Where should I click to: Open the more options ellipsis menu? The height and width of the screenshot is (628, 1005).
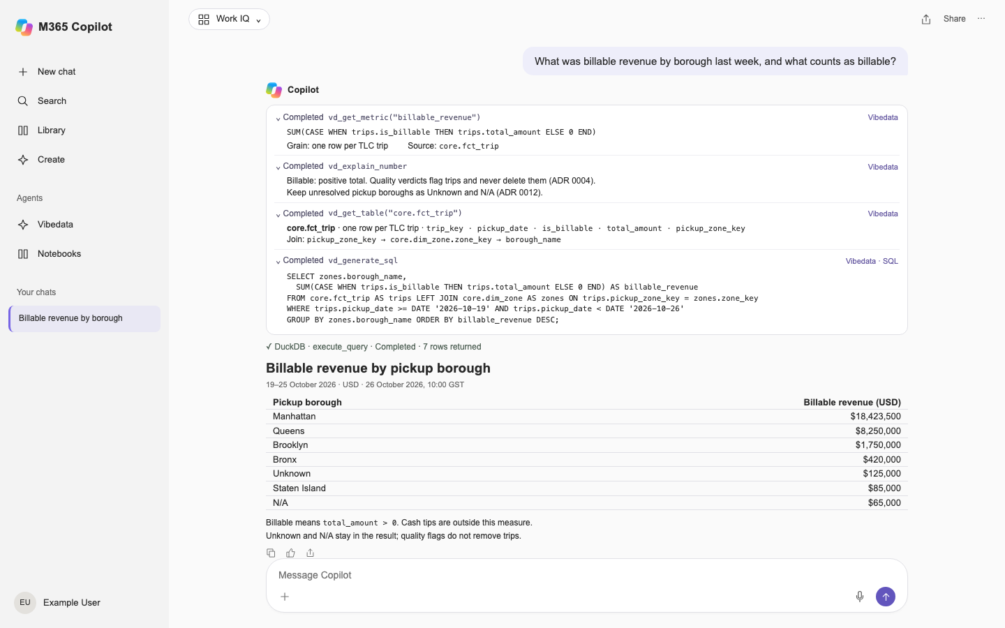[x=981, y=19]
